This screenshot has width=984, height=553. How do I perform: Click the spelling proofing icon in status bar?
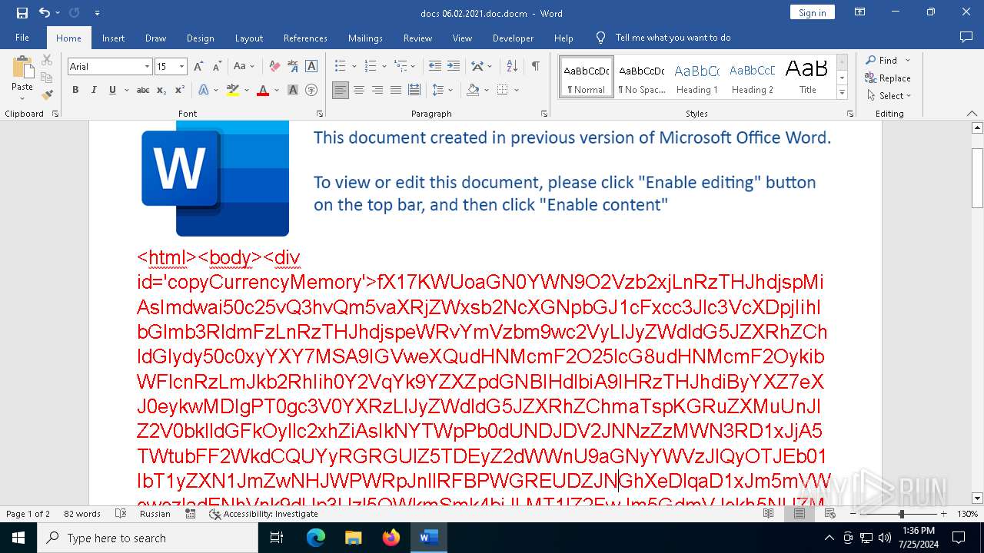[121, 514]
